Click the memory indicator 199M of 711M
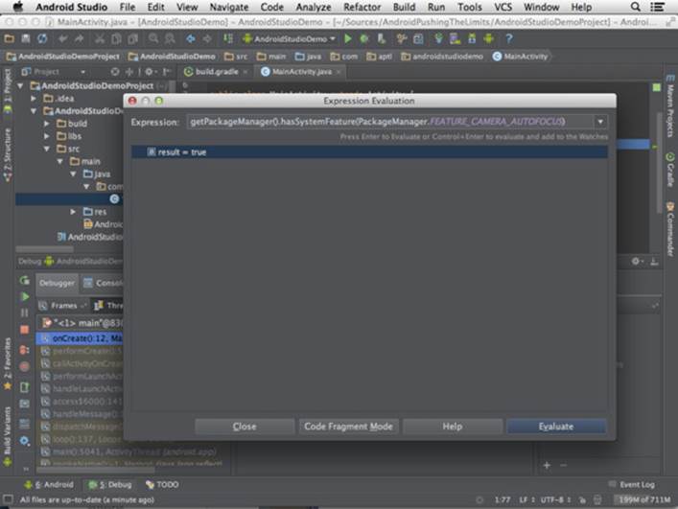This screenshot has width=678, height=509. 643,500
